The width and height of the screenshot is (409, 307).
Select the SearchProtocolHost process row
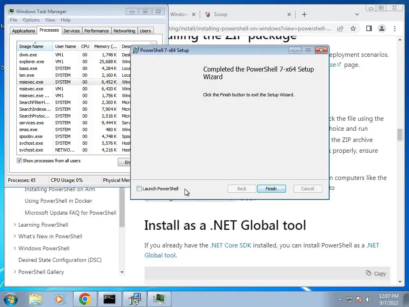tap(73, 116)
